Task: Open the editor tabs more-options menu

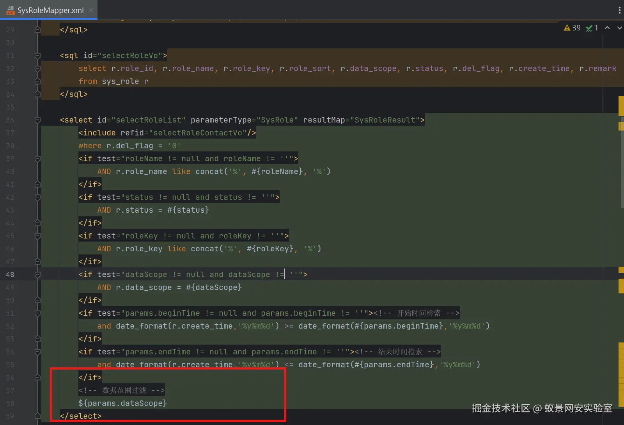Action: point(619,10)
